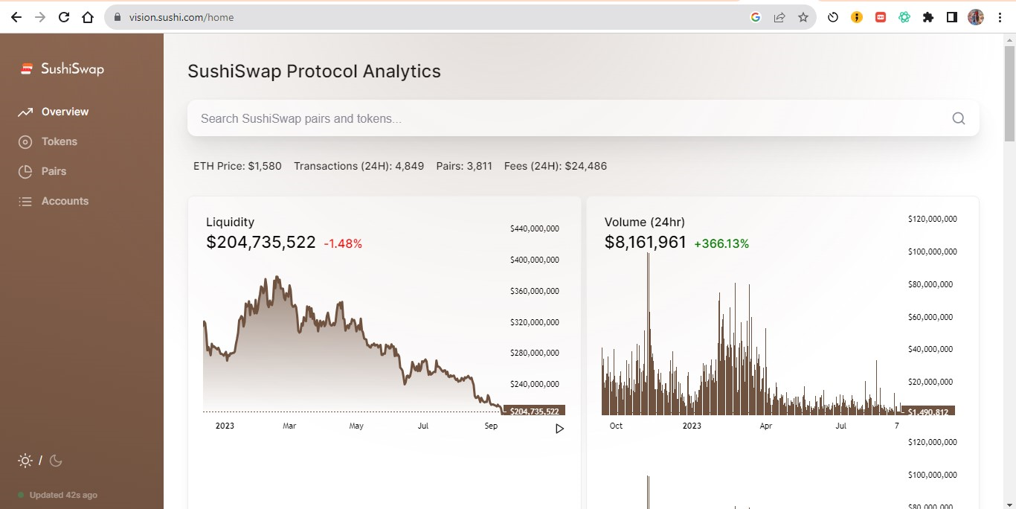Click the red square extension icon
The width and height of the screenshot is (1016, 509).
[881, 17]
